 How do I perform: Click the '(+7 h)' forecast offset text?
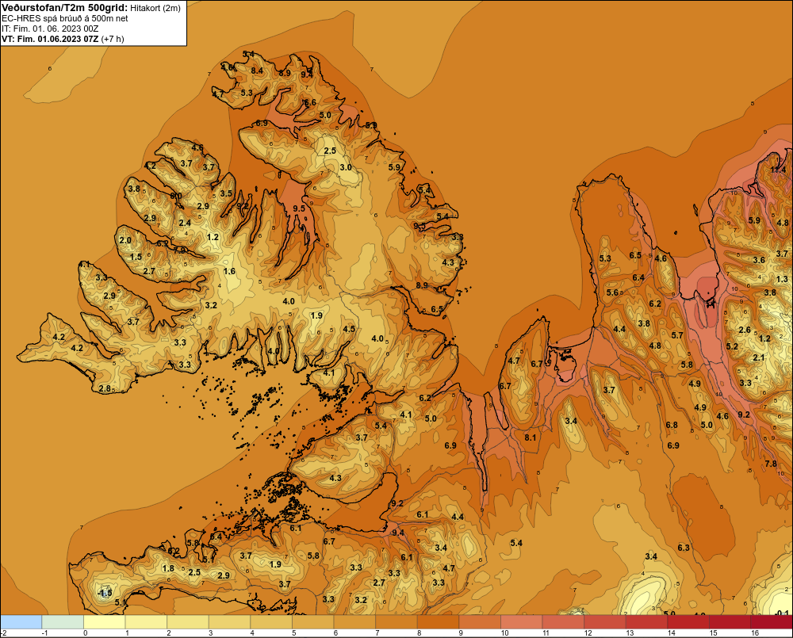coord(113,39)
